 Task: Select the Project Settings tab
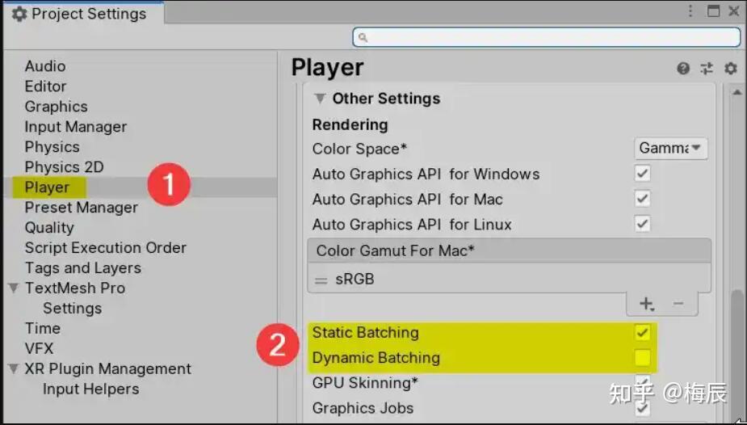point(84,14)
